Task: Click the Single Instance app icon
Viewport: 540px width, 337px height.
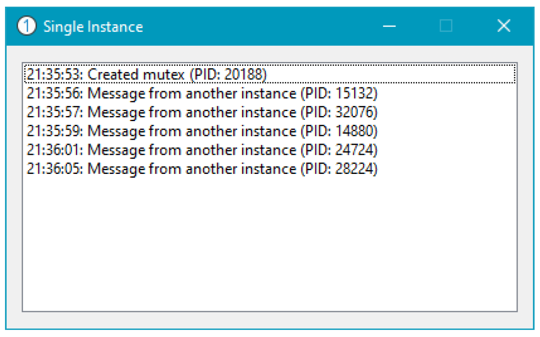Action: [x=27, y=27]
